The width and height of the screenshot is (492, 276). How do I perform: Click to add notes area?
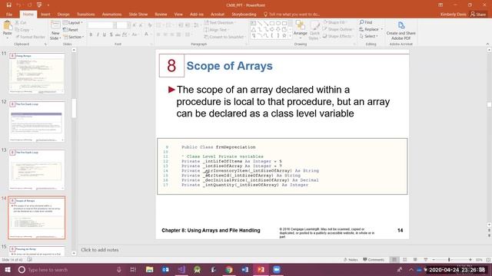pyautogui.click(x=100, y=250)
